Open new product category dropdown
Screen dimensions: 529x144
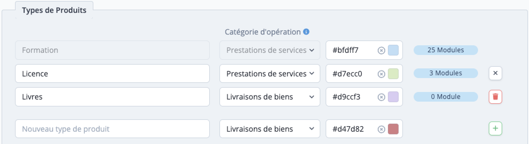click(x=270, y=129)
